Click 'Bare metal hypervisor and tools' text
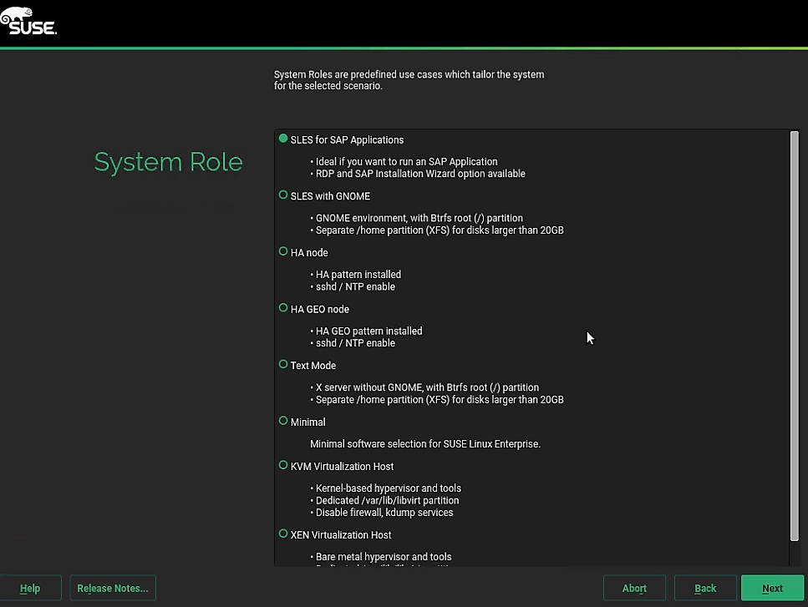Screen dimensions: 808x607 [384, 557]
